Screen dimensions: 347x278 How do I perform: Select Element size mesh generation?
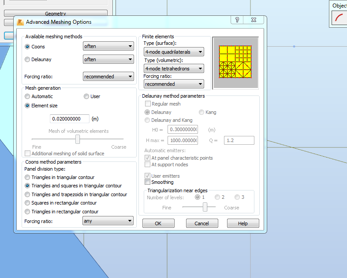click(27, 106)
